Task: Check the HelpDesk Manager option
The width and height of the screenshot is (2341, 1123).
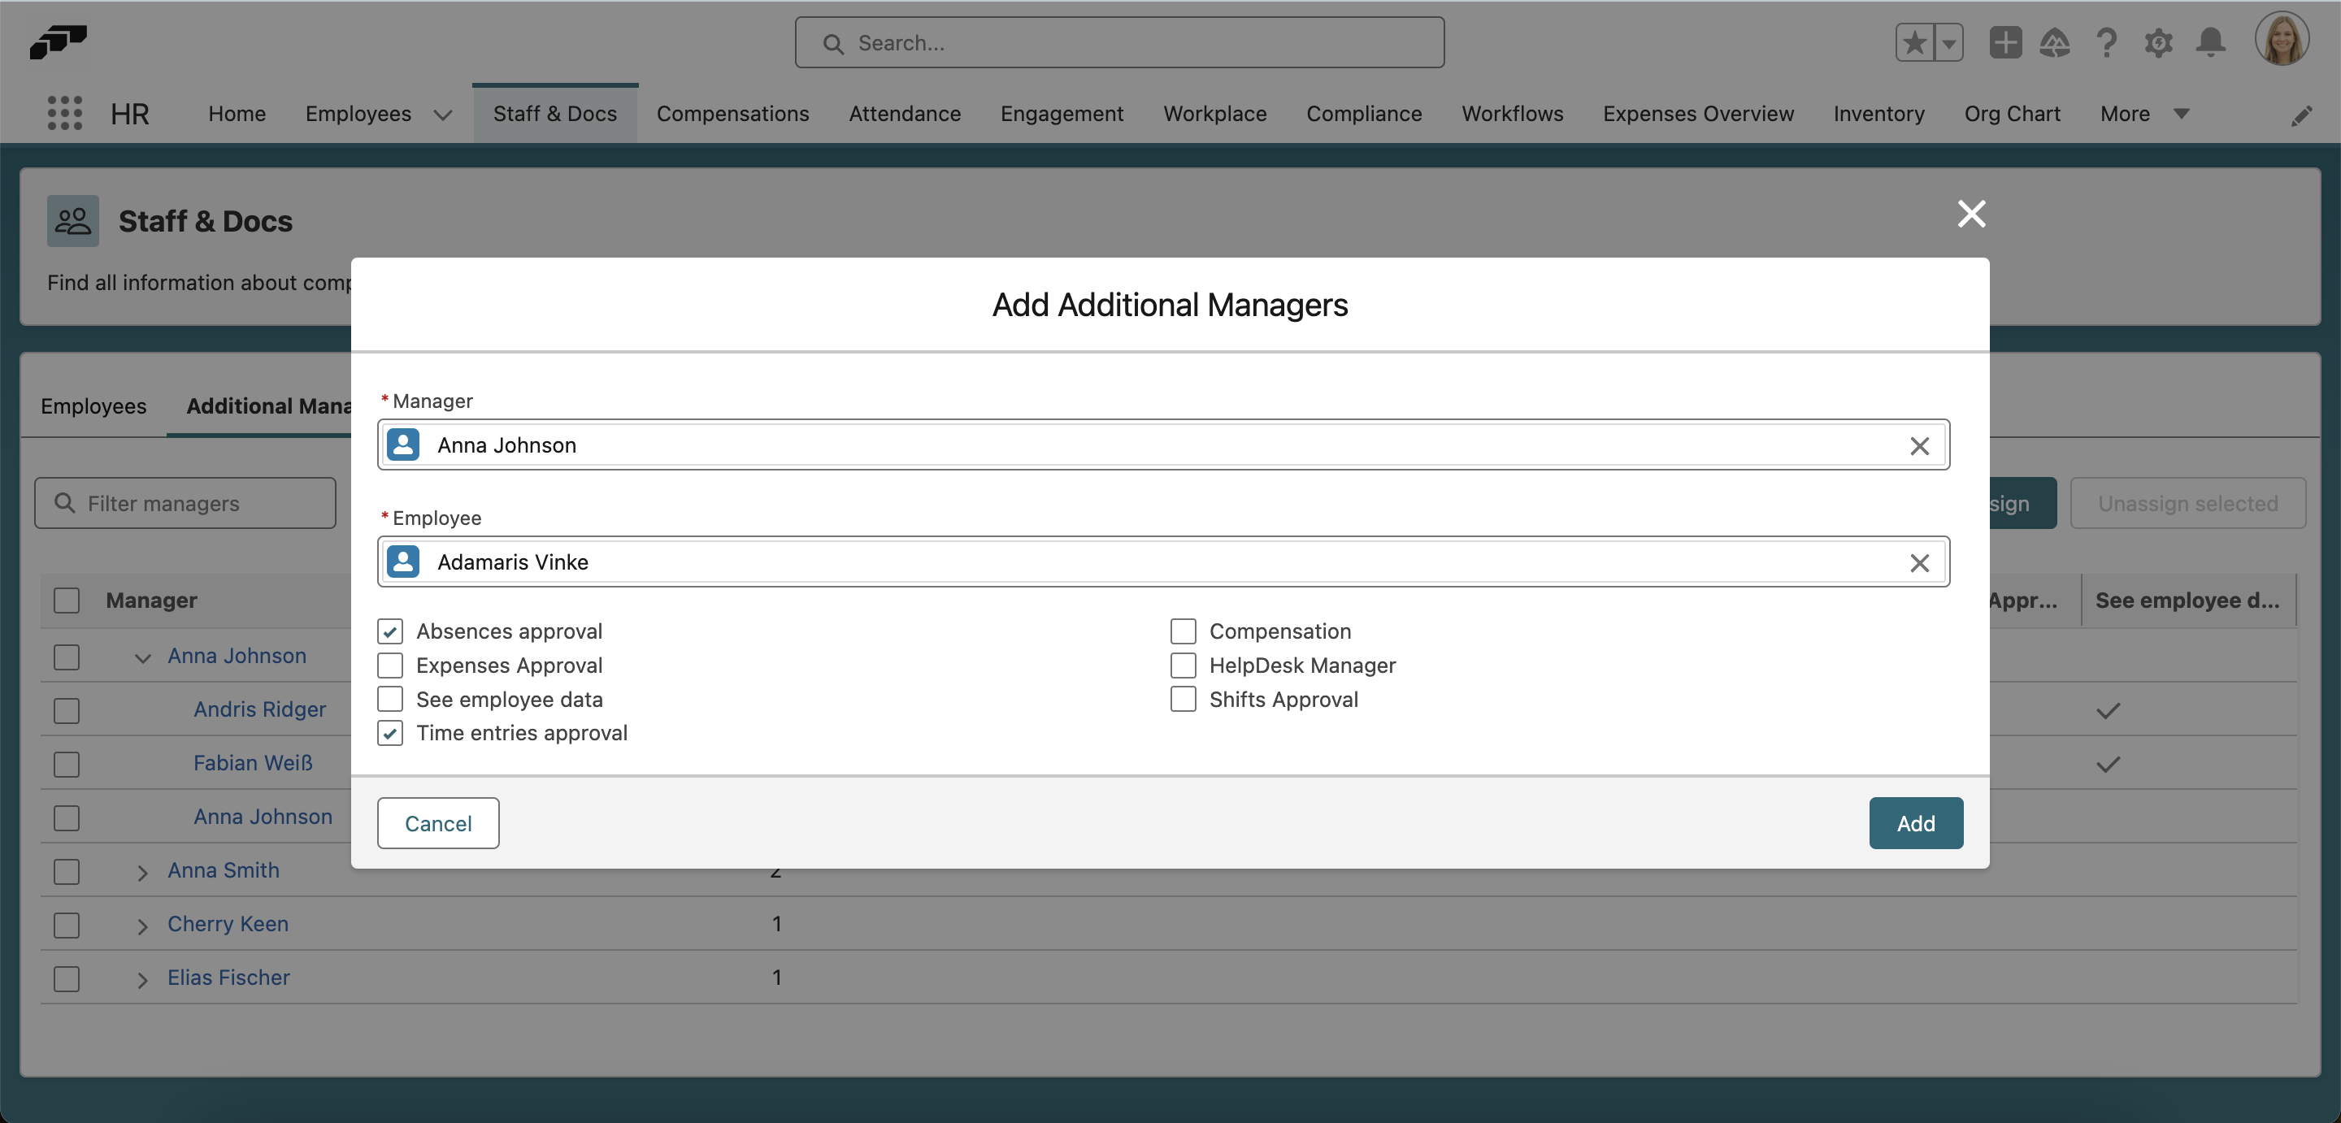Action: point(1183,665)
